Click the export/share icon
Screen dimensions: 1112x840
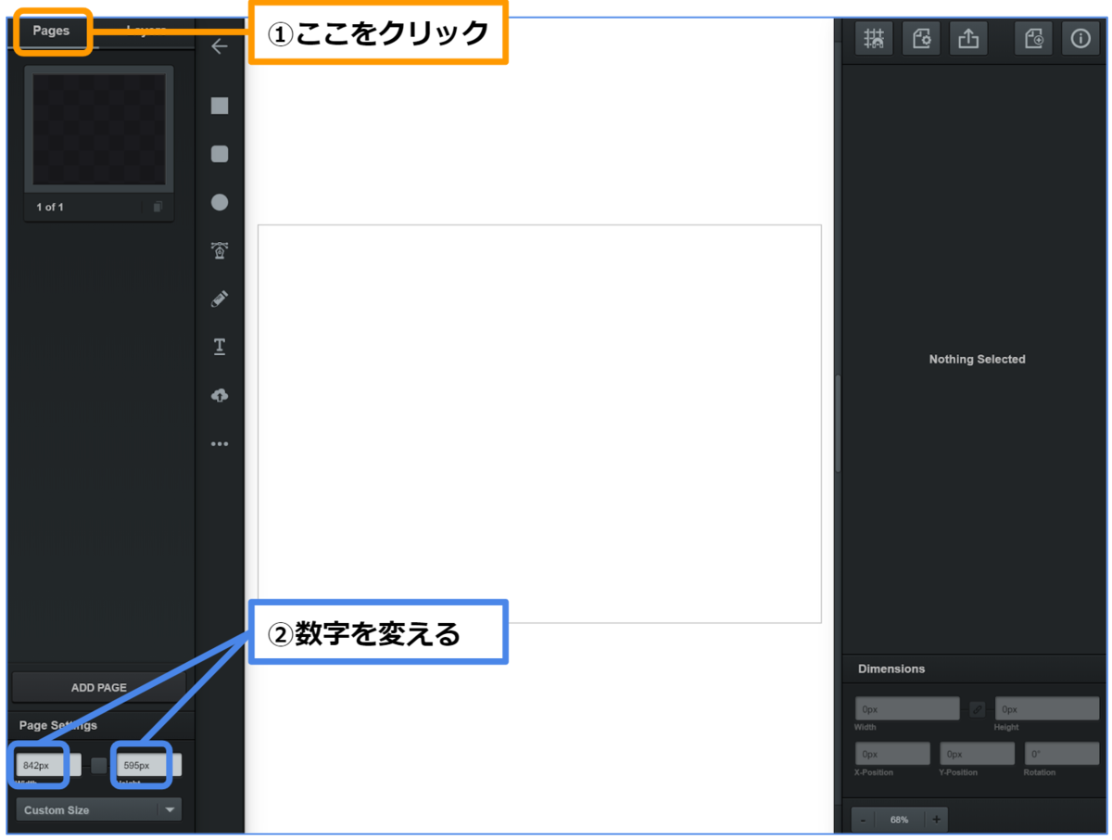(x=968, y=38)
